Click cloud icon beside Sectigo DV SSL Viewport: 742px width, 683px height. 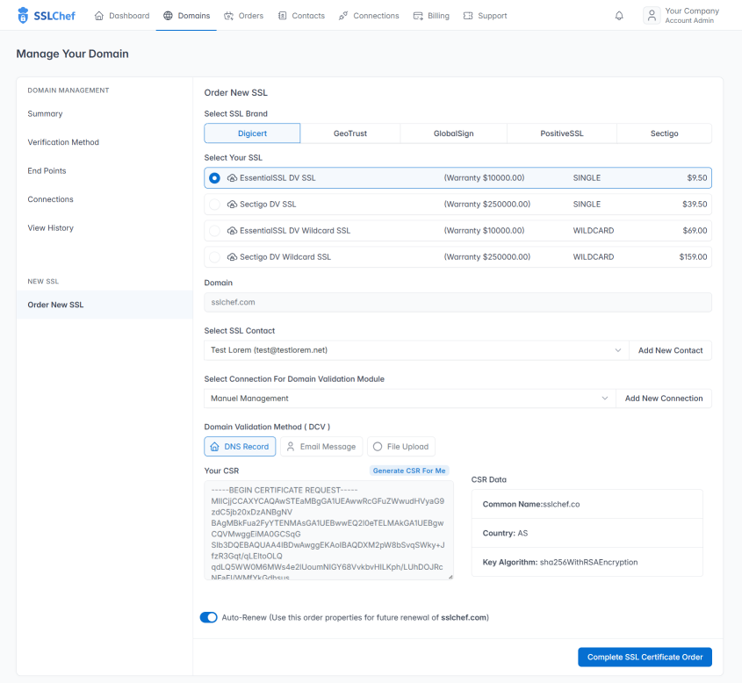232,205
